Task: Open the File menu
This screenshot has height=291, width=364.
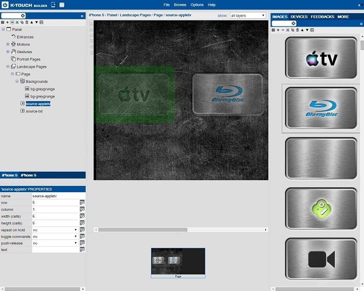Action: coord(166,5)
